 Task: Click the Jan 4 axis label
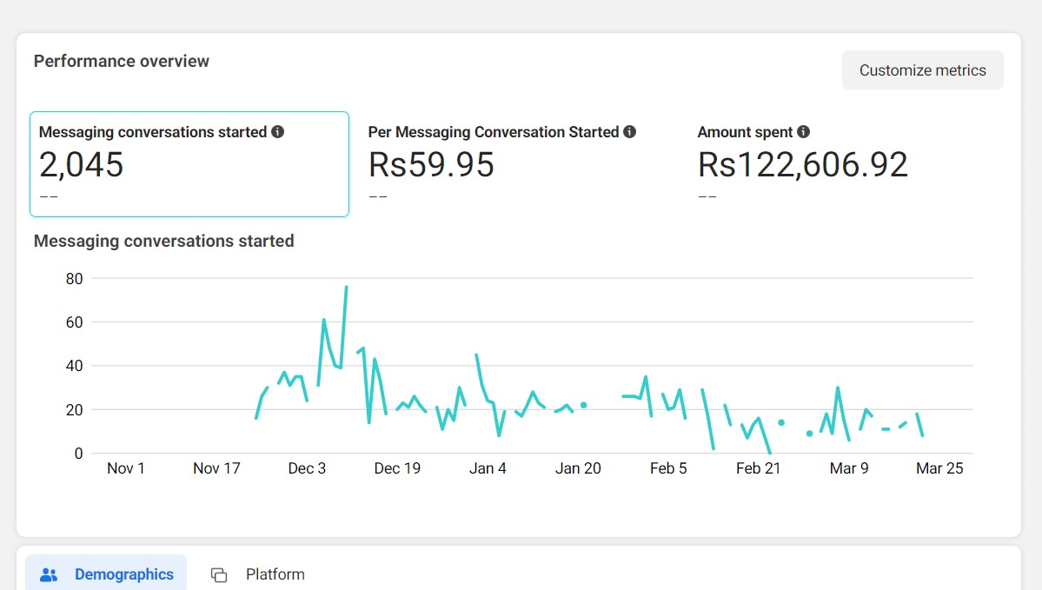[488, 468]
